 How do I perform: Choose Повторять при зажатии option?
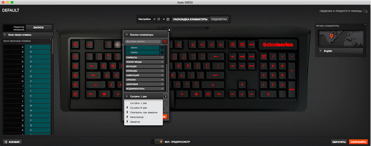coord(143,112)
